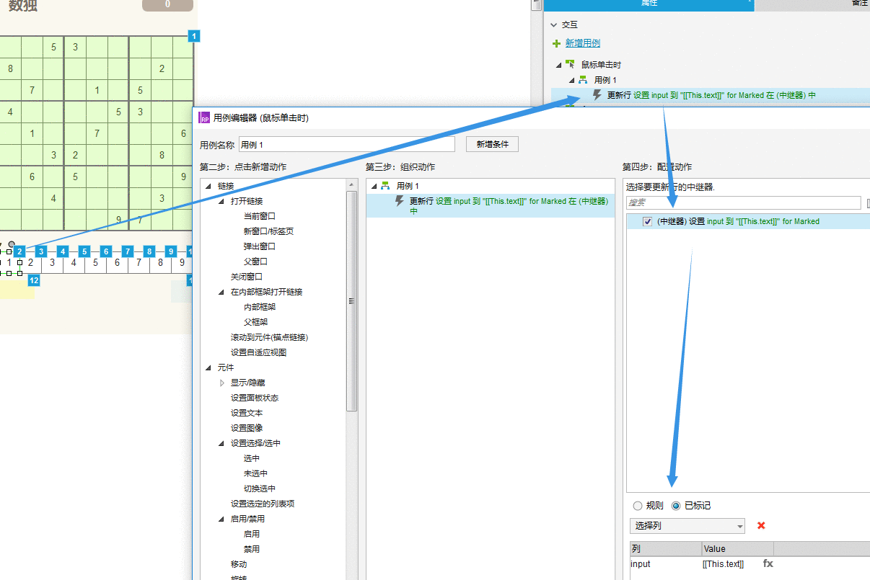
Task: Select the 内部框架 action
Action: 260,307
